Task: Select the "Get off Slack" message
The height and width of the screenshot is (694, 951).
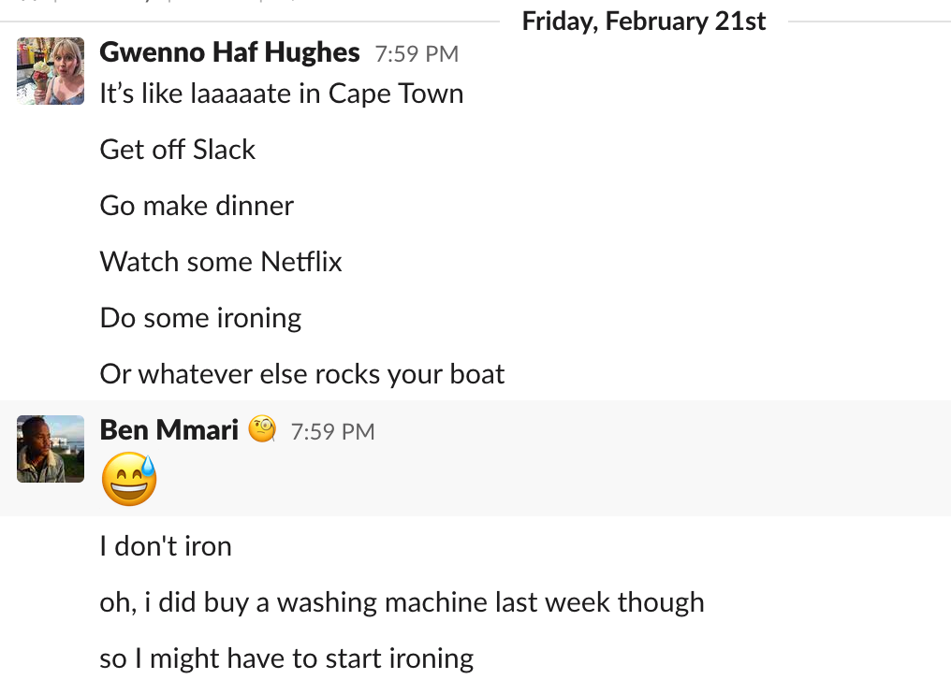Action: coord(178,150)
